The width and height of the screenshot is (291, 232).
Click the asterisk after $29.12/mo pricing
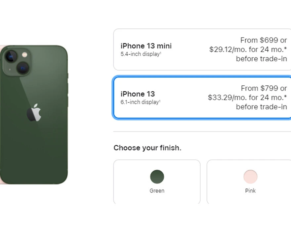286,49
